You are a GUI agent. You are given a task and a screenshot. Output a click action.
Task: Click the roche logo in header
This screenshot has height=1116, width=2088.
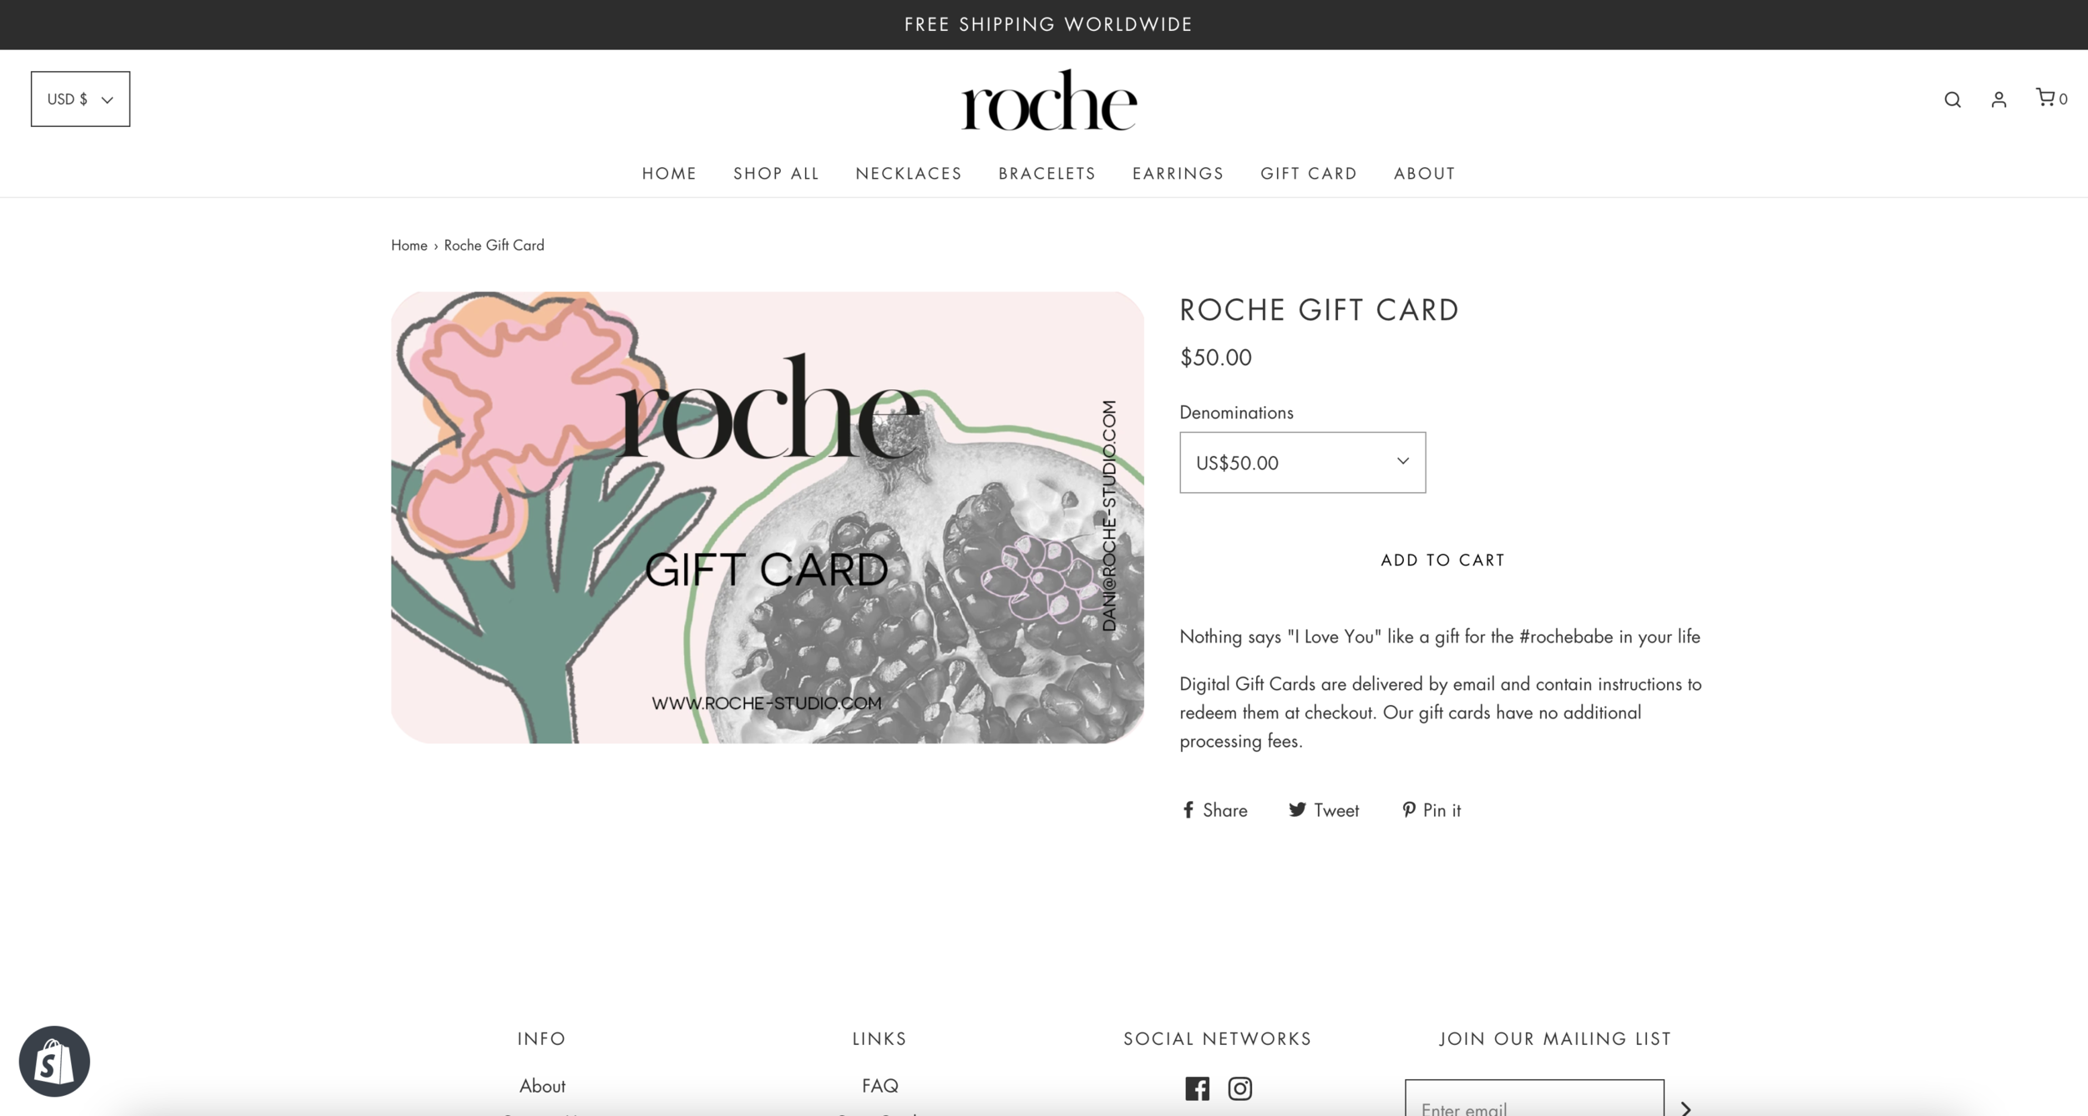(x=1048, y=100)
